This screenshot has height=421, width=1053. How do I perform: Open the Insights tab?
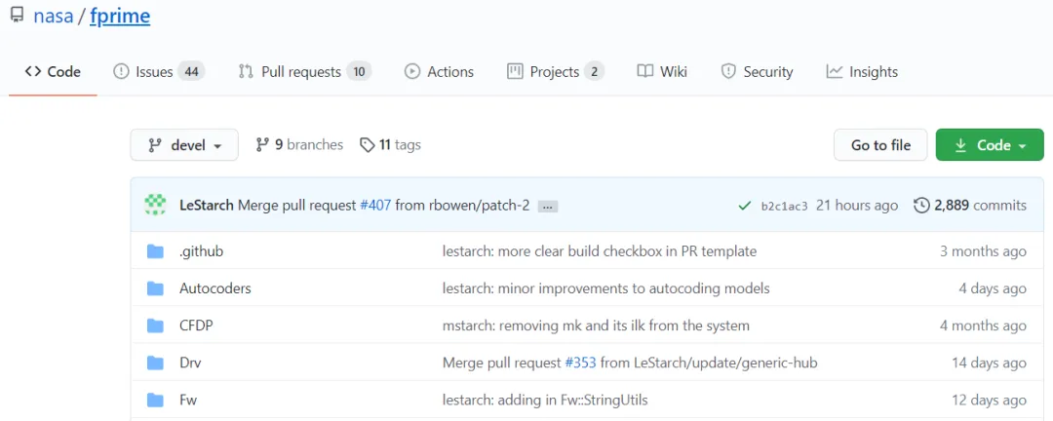click(x=862, y=71)
